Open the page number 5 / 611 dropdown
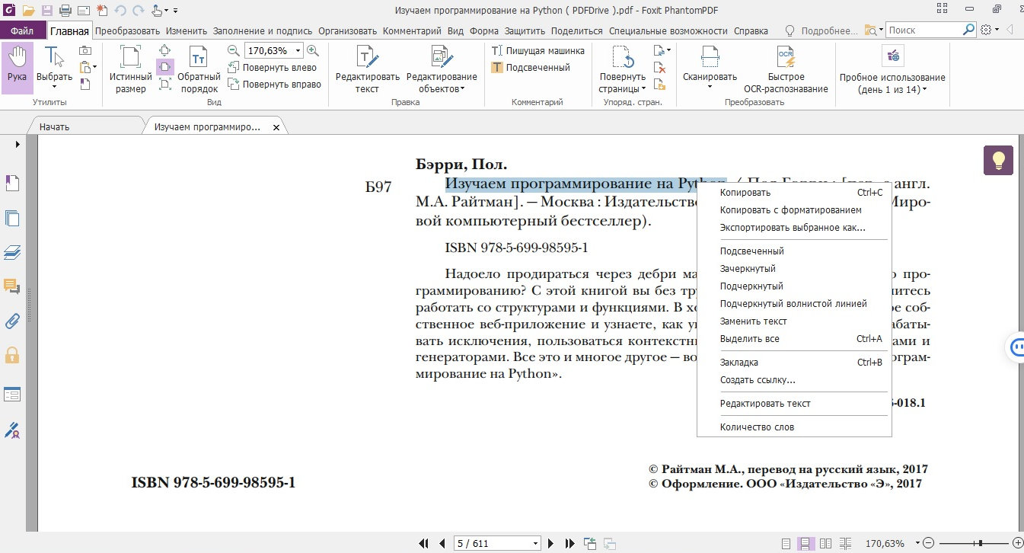Viewport: 1024px width, 553px height. [x=536, y=544]
